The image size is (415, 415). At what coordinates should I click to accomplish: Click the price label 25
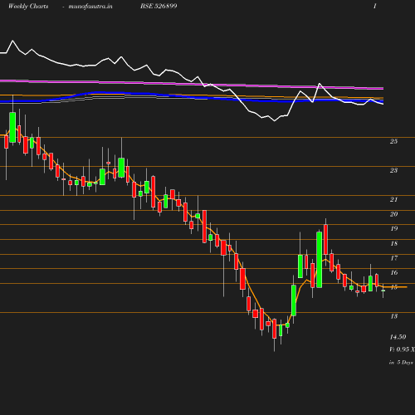click(393, 141)
